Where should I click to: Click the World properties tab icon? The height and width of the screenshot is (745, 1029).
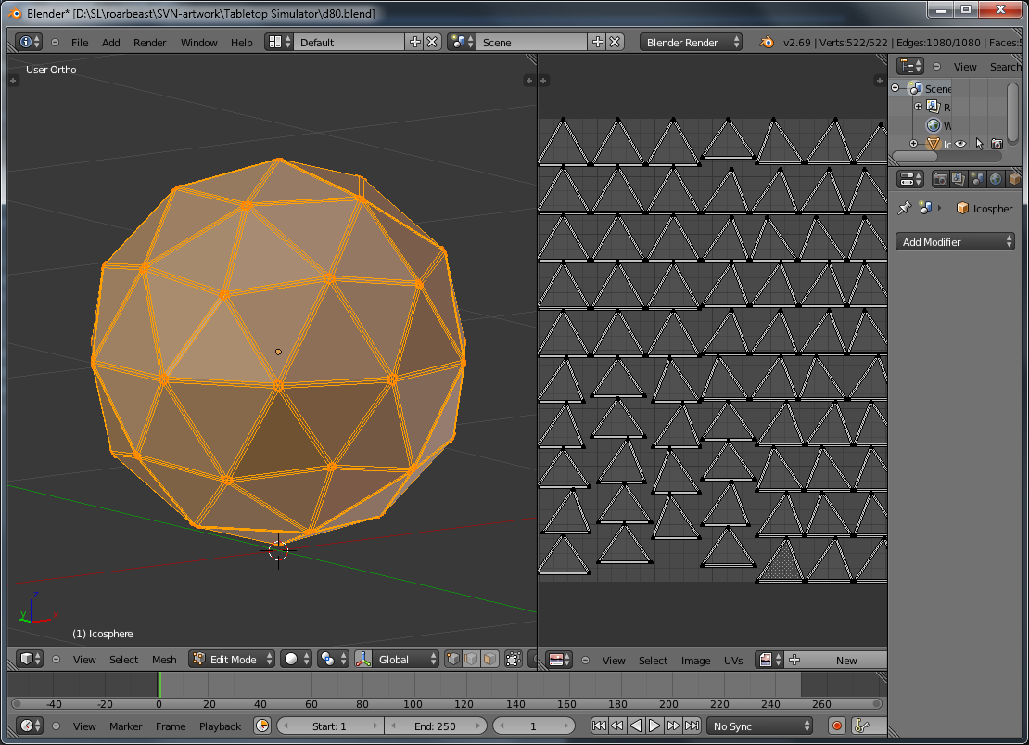pyautogui.click(x=996, y=179)
